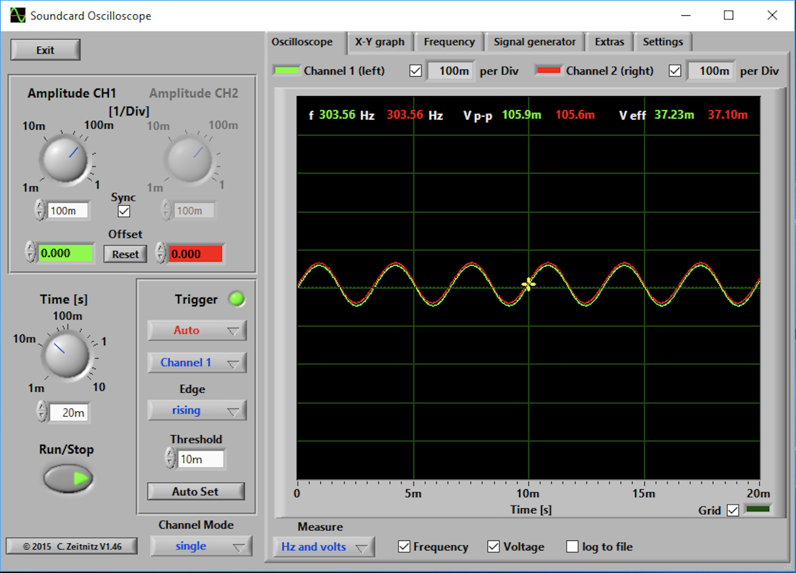The width and height of the screenshot is (796, 573).
Task: Click the green Grid color swatch
Action: tap(758, 509)
